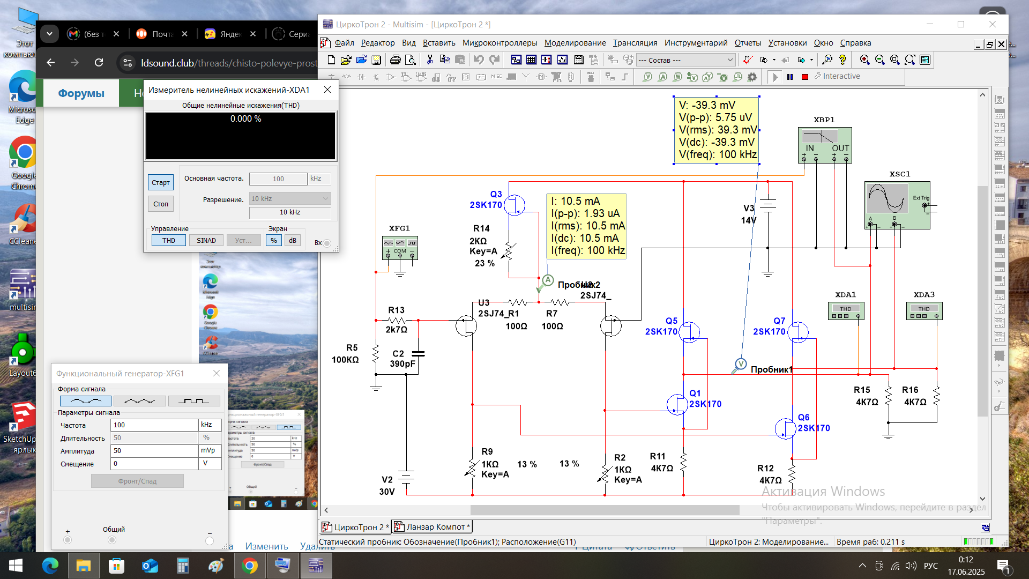Click the red Stop simulation button
The height and width of the screenshot is (579, 1029).
(804, 77)
